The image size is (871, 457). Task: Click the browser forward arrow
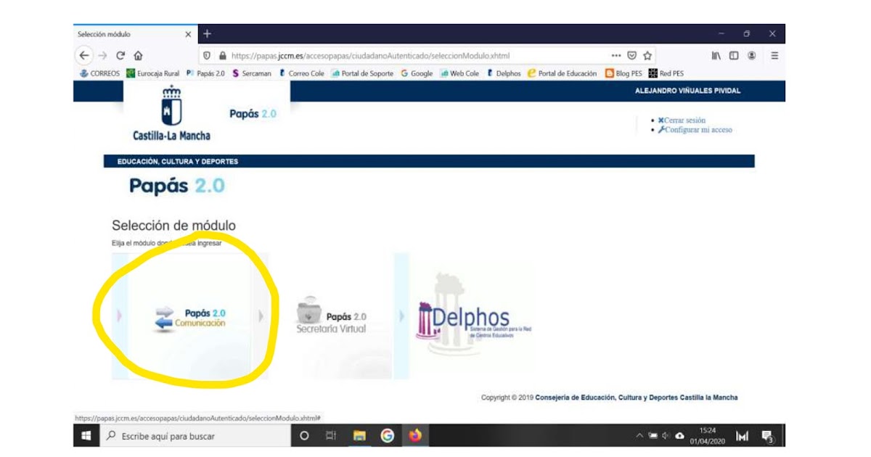click(x=102, y=55)
